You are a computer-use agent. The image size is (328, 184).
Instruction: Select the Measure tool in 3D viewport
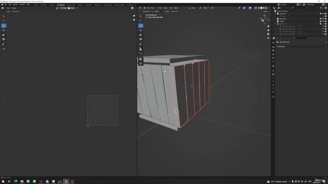point(141,49)
